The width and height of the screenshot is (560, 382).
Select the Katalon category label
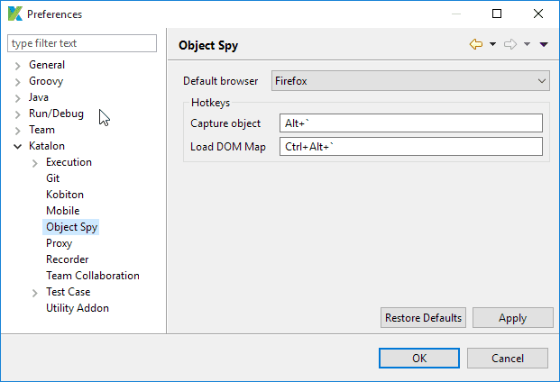[x=47, y=146]
